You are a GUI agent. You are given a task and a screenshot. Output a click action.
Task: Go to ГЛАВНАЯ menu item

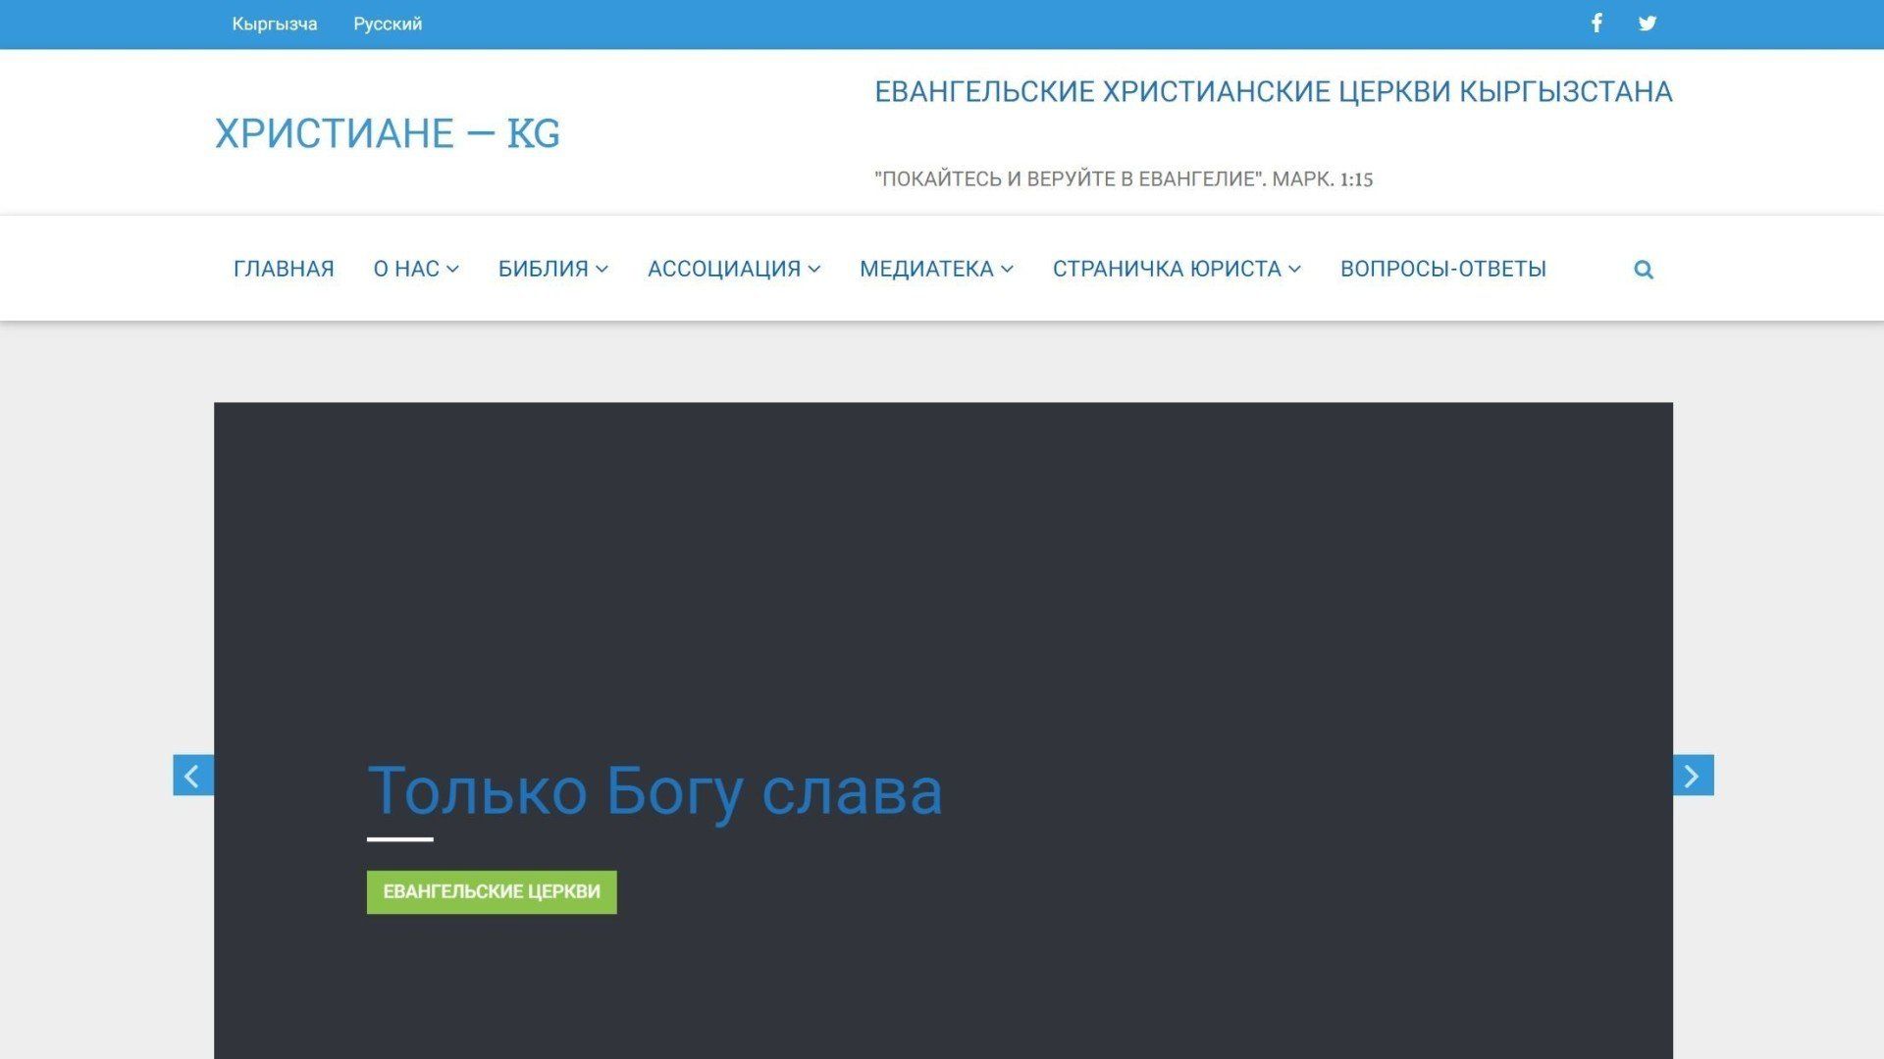pos(284,269)
